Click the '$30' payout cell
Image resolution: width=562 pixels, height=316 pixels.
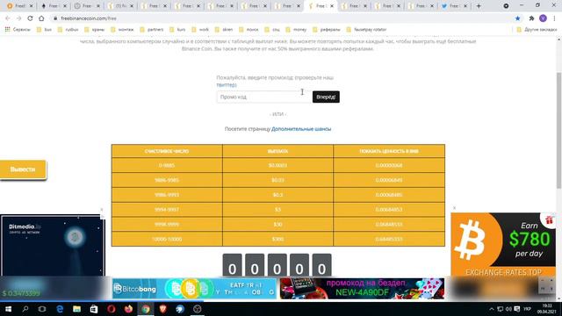pyautogui.click(x=277, y=225)
